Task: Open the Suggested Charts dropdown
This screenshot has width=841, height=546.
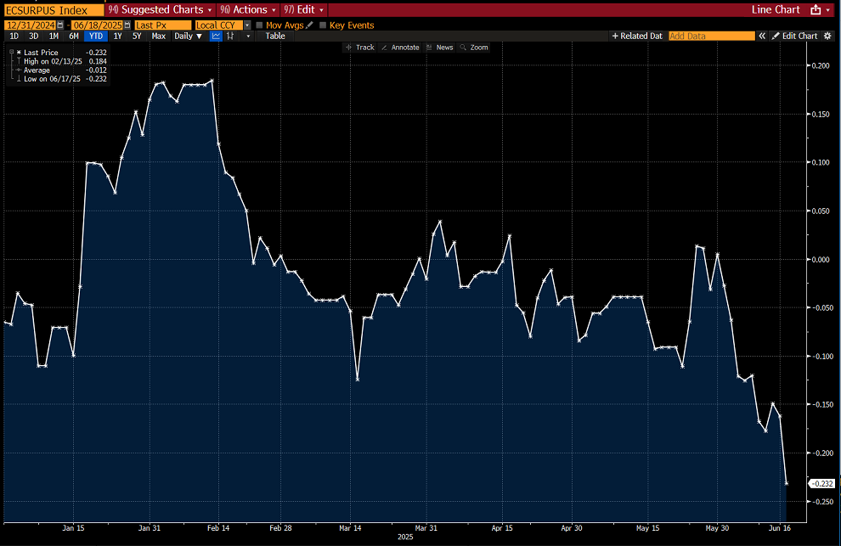Action: pyautogui.click(x=160, y=9)
